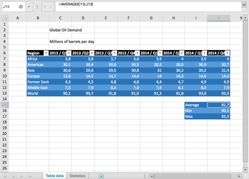
Task: Click the vertical scrollbar down arrow
Action: click(x=245, y=170)
